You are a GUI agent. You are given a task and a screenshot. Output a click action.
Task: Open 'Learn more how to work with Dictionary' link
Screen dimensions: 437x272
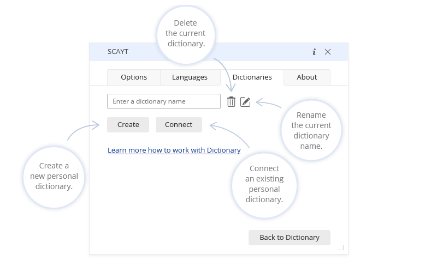point(174,150)
